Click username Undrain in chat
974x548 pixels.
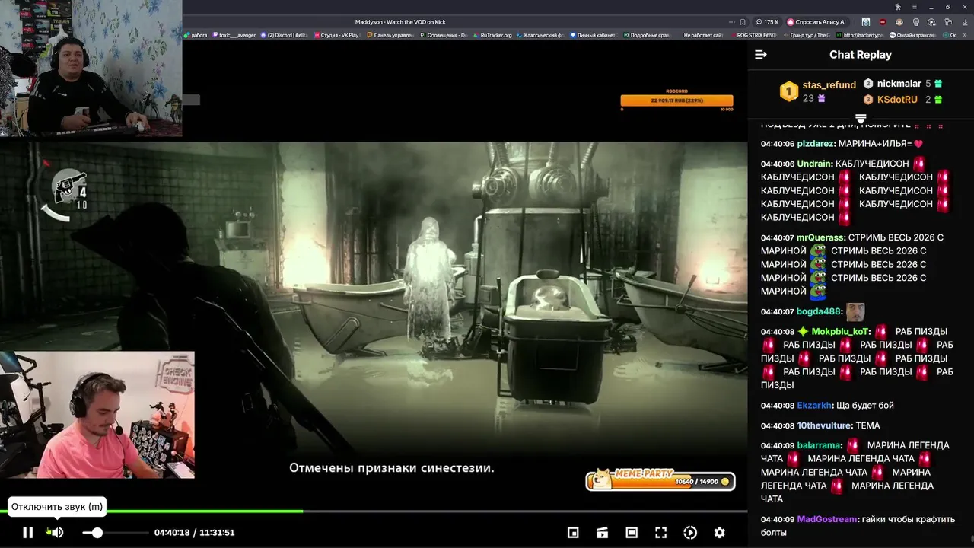pyautogui.click(x=813, y=164)
